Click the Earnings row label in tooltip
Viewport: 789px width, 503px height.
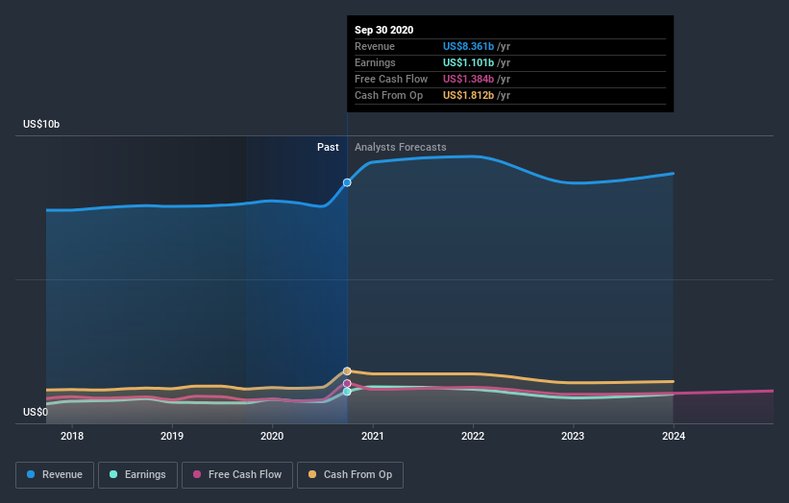coord(375,62)
